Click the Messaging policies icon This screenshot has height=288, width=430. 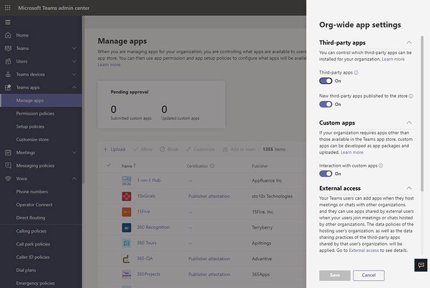pos(8,166)
